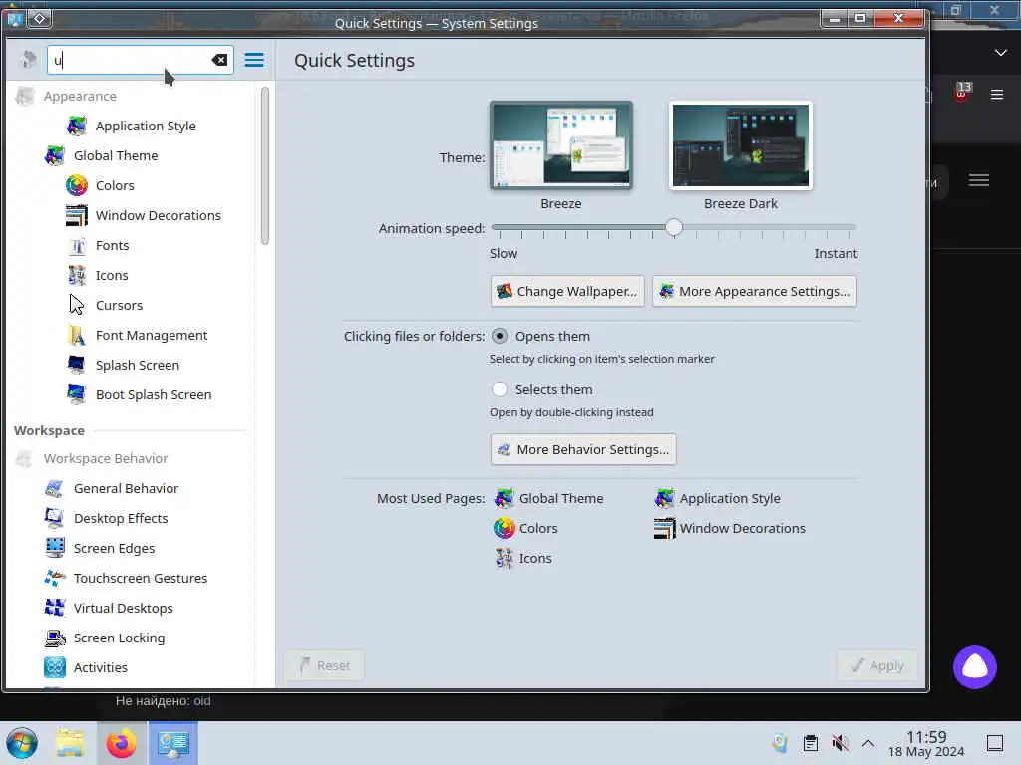1021x765 pixels.
Task: Open Boot Splash Screen settings
Action: pos(131,394)
